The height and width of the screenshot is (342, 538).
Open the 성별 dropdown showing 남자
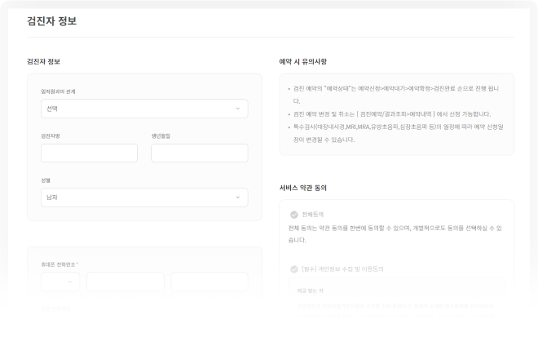(144, 198)
